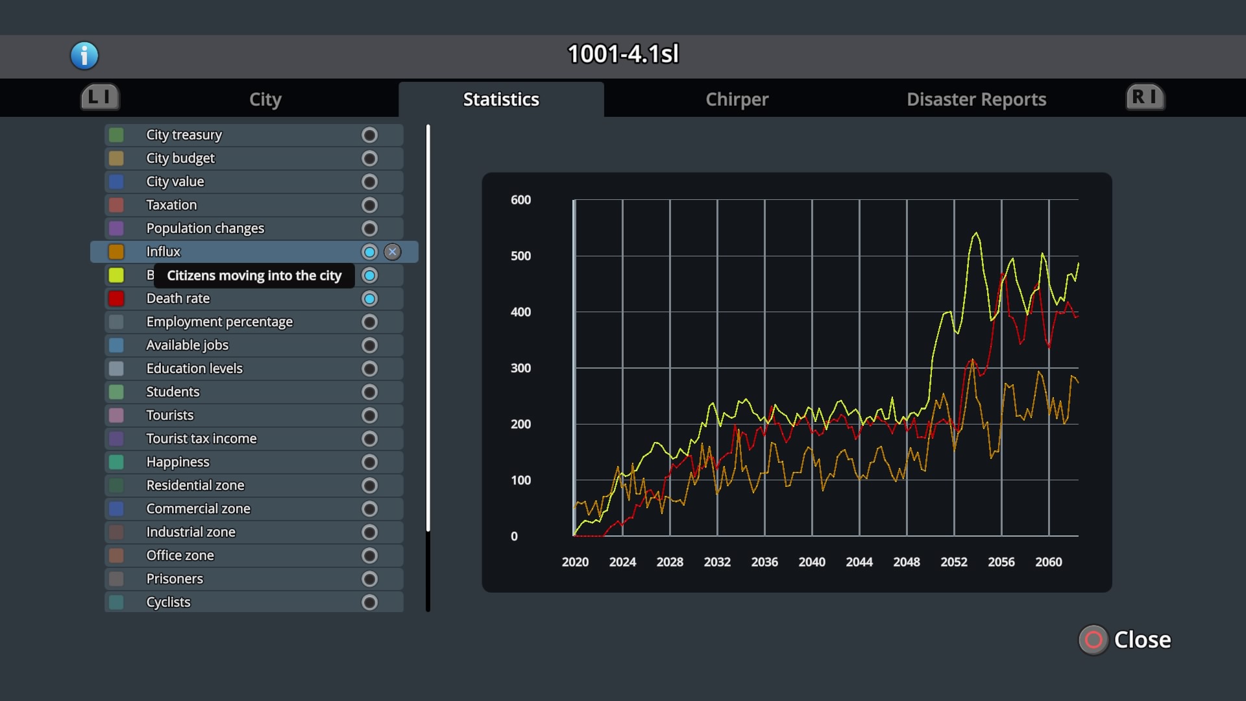
Task: Disable the Influx statistic toggle
Action: point(369,252)
